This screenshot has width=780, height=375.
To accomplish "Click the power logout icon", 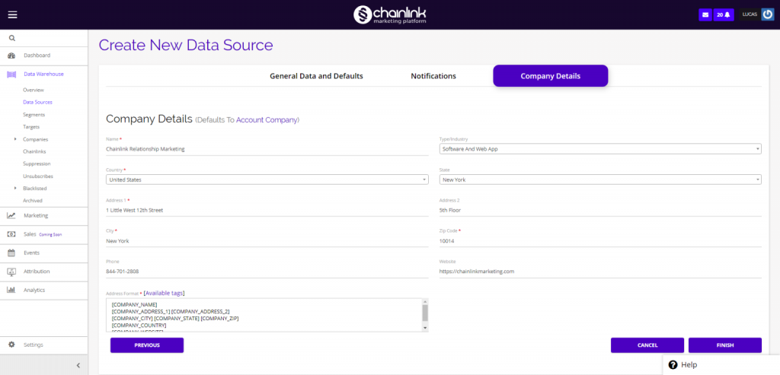I will [x=768, y=15].
